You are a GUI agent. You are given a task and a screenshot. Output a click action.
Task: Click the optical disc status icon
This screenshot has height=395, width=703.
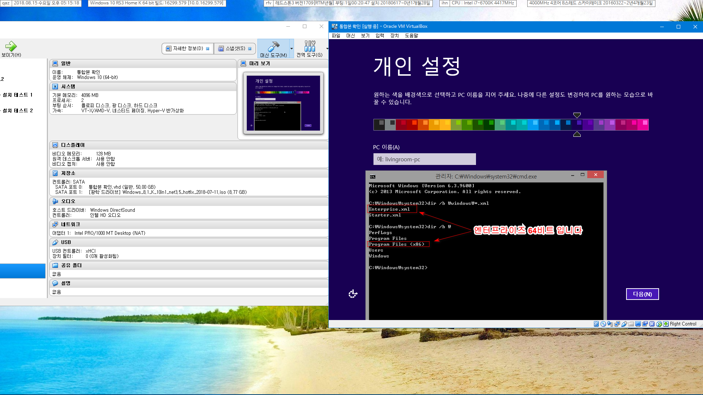pyautogui.click(x=603, y=324)
